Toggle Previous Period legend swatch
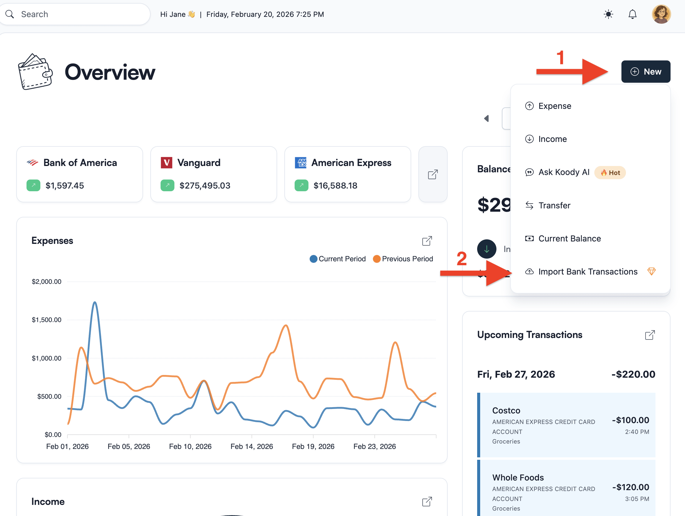The image size is (685, 516). click(x=377, y=259)
